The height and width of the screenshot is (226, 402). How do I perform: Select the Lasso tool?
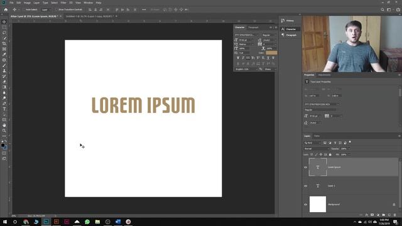coord(4,33)
